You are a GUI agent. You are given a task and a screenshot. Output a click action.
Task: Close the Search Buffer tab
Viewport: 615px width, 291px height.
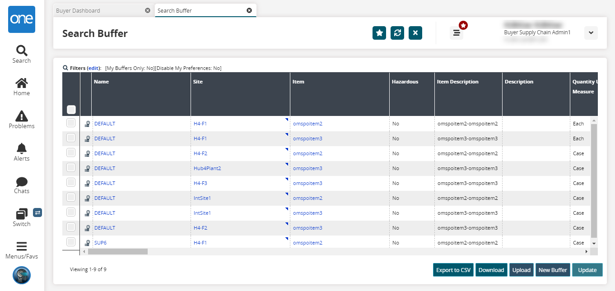click(249, 10)
